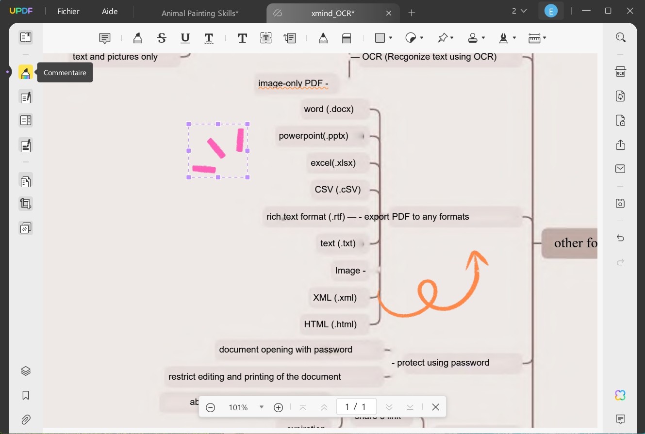Click the UPDF logo
Screen dimensions: 645x434
(20, 11)
